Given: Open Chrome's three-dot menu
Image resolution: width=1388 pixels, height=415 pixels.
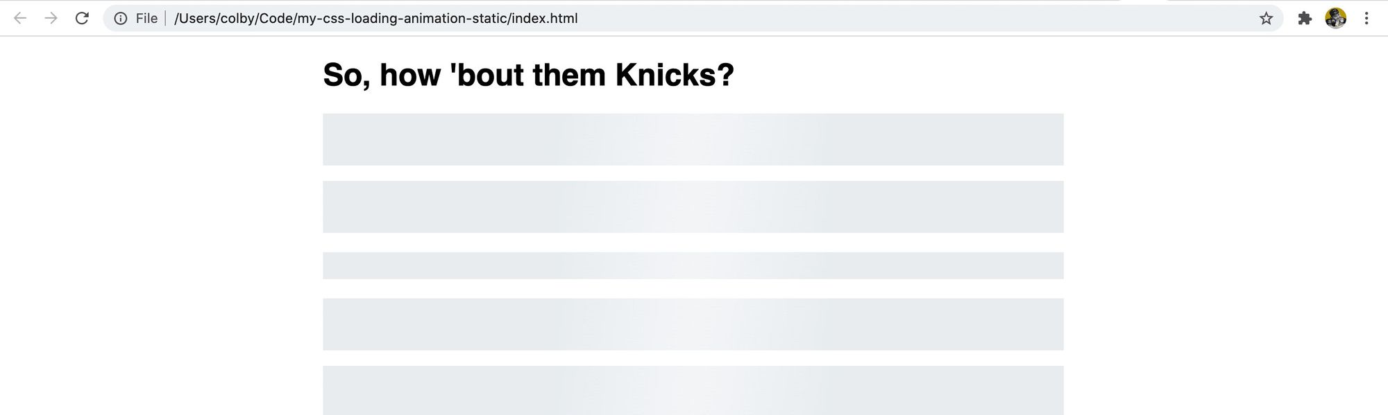Looking at the screenshot, I should (x=1366, y=19).
